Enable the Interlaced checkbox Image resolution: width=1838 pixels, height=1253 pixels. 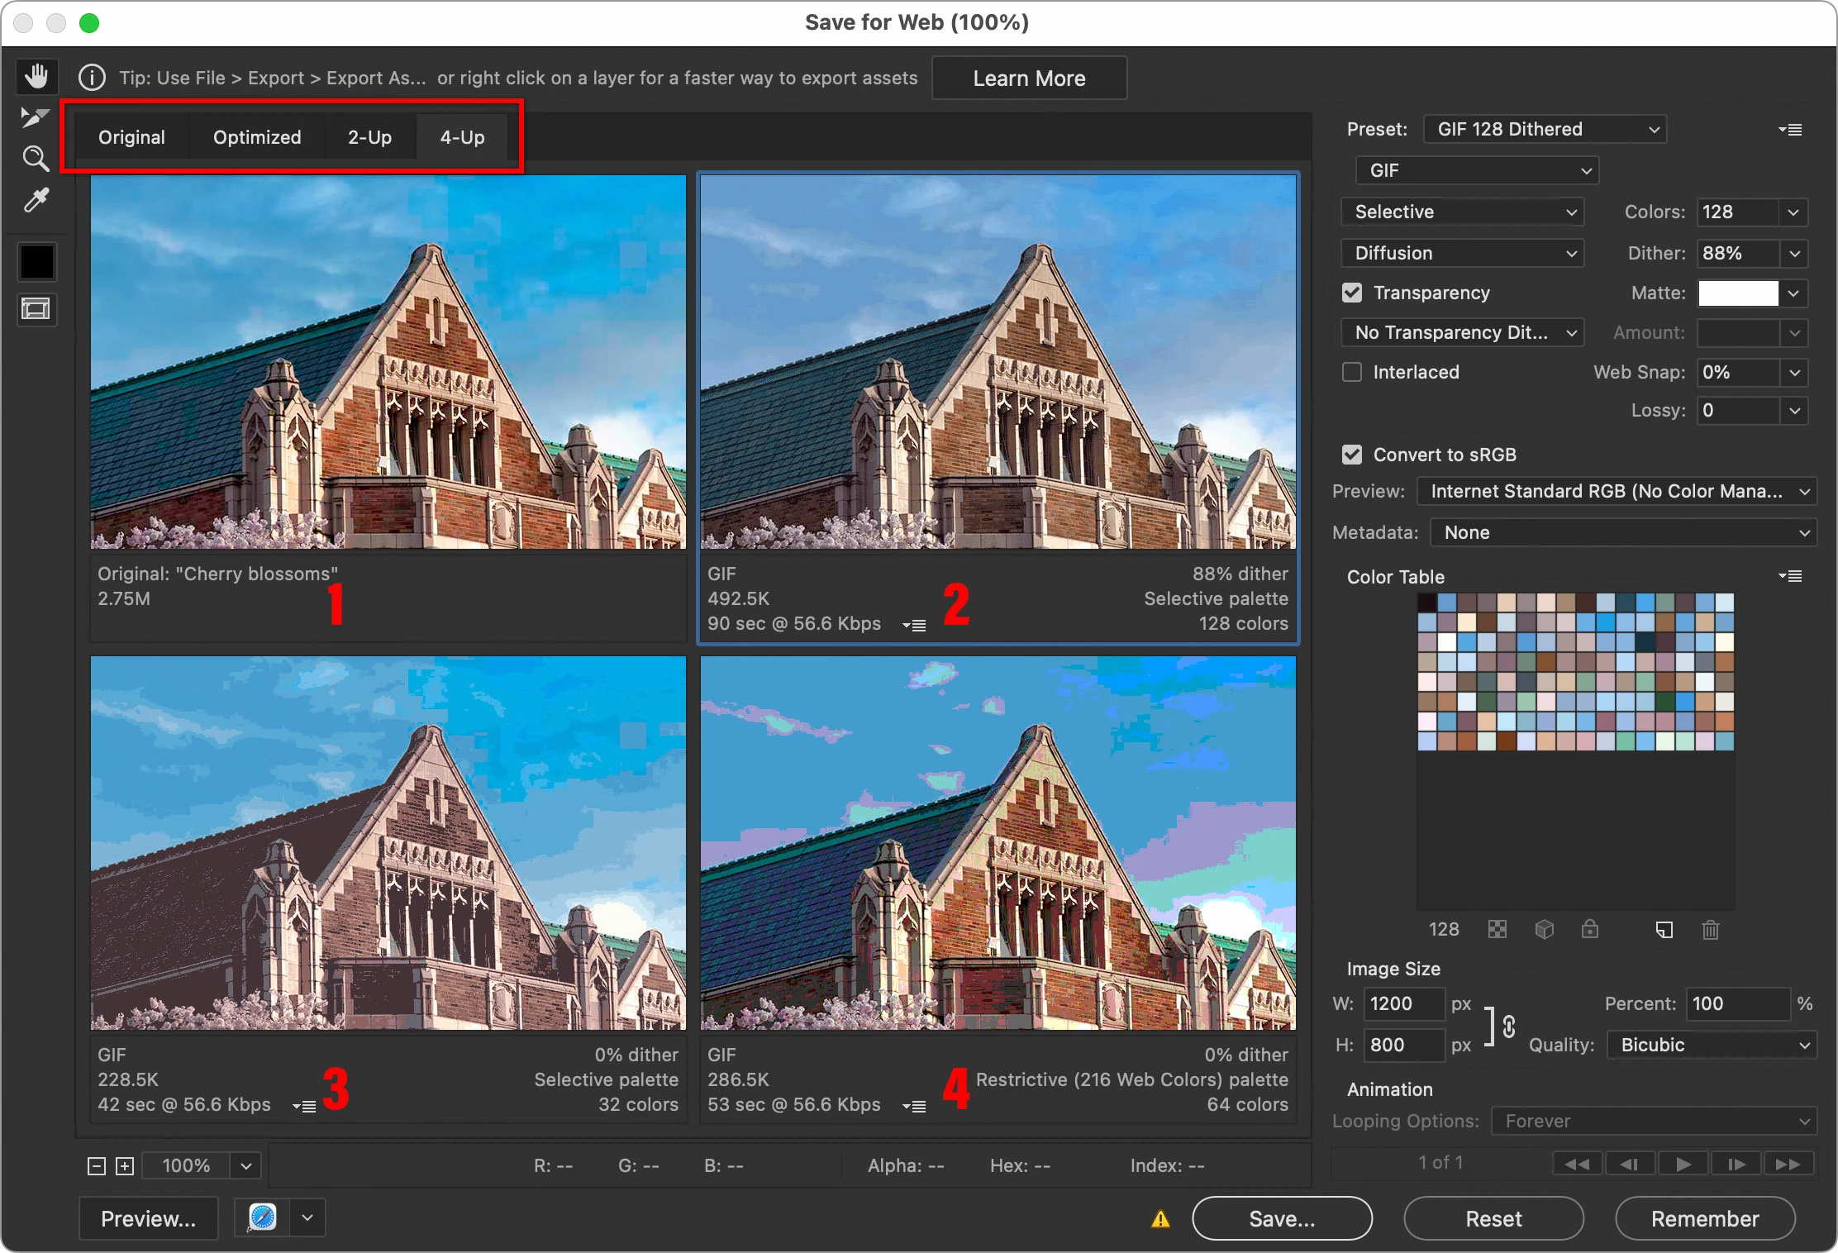1352,372
